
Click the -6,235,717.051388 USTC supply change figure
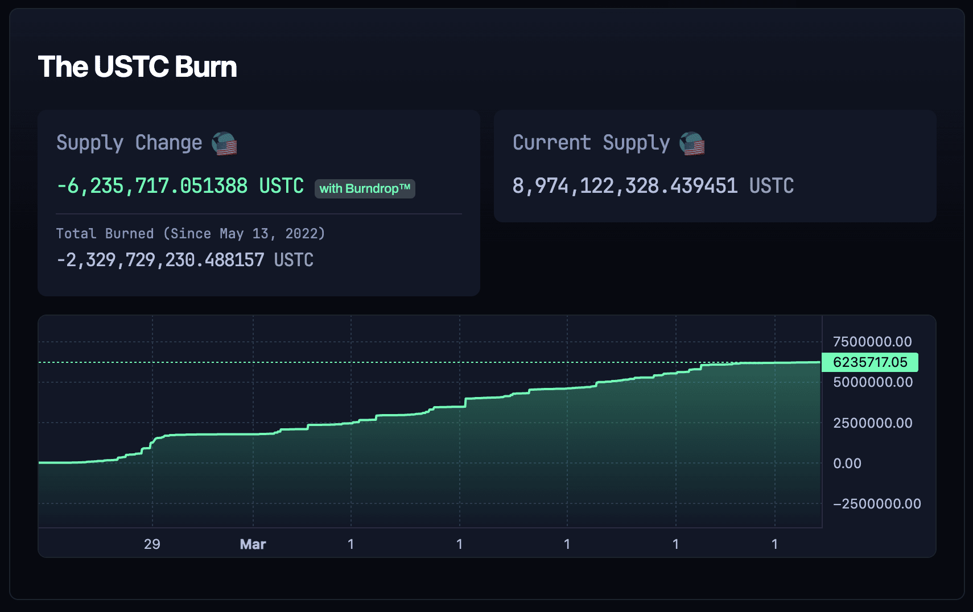point(180,186)
